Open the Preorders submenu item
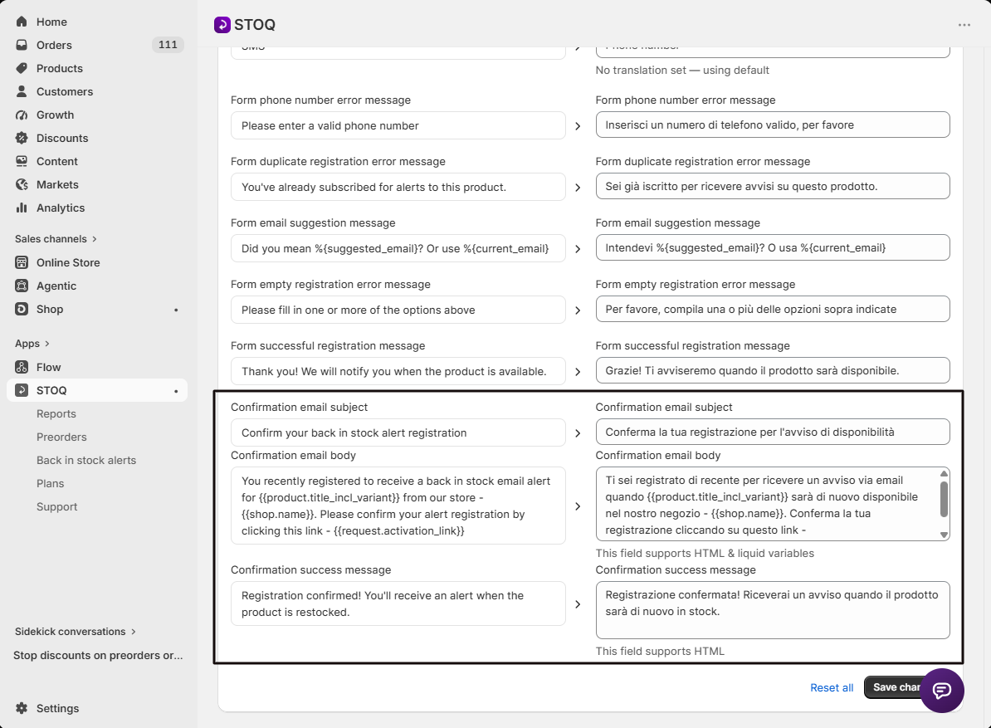991x728 pixels. (x=61, y=437)
